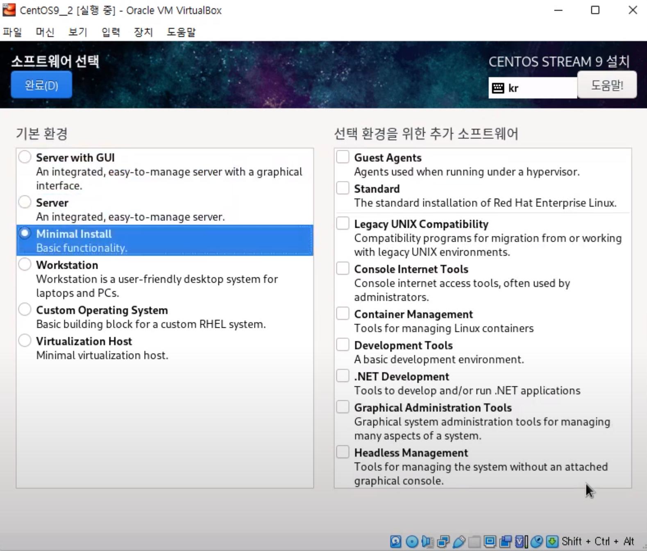
Task: Click the shared folders status icon
Action: pos(474,542)
